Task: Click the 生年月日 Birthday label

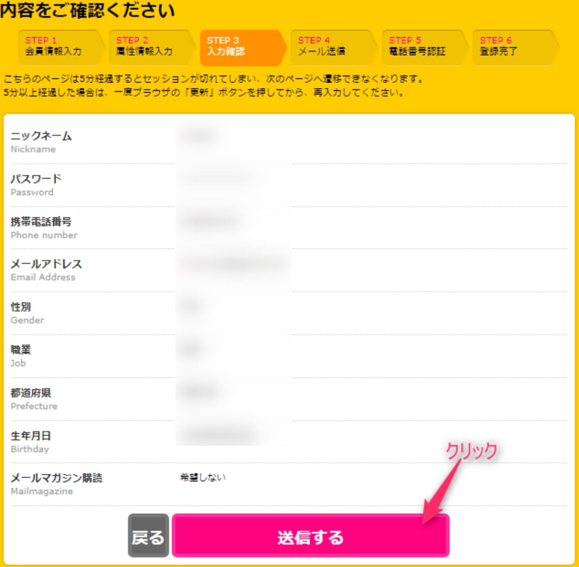Action: click(31, 442)
